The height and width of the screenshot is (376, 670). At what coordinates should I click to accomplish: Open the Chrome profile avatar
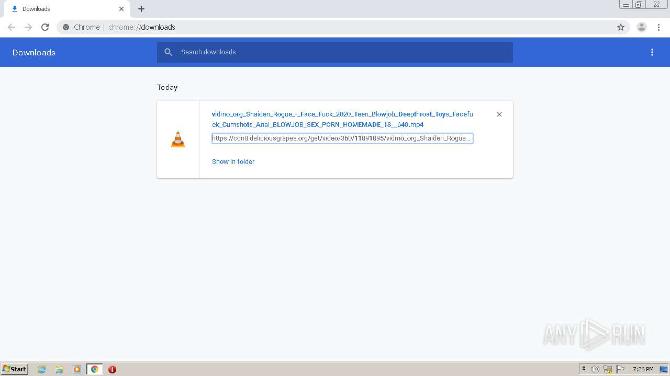tap(642, 27)
